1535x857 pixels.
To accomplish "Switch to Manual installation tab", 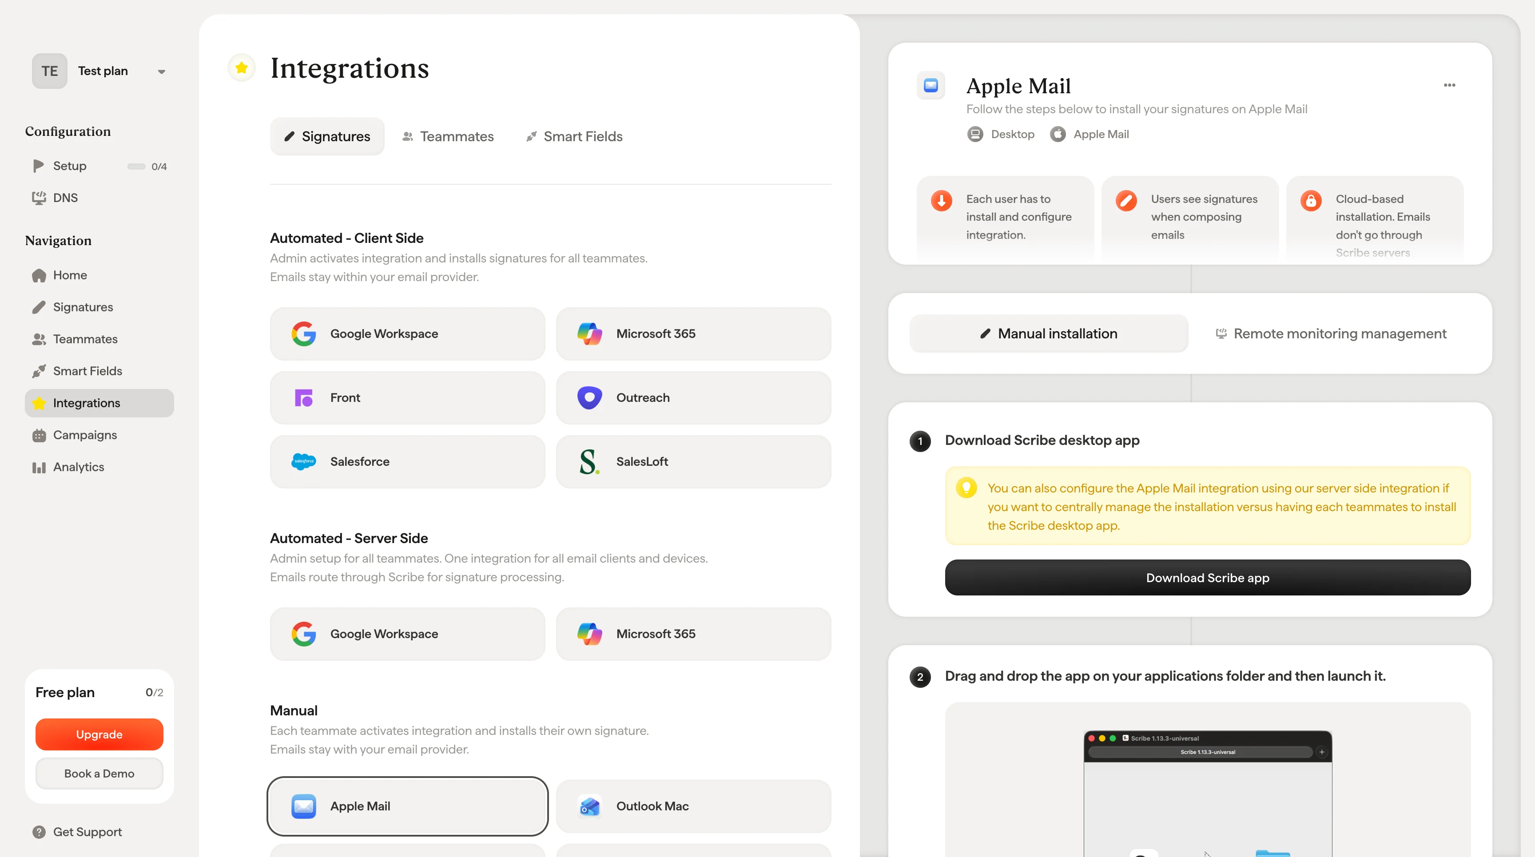I will (x=1049, y=333).
